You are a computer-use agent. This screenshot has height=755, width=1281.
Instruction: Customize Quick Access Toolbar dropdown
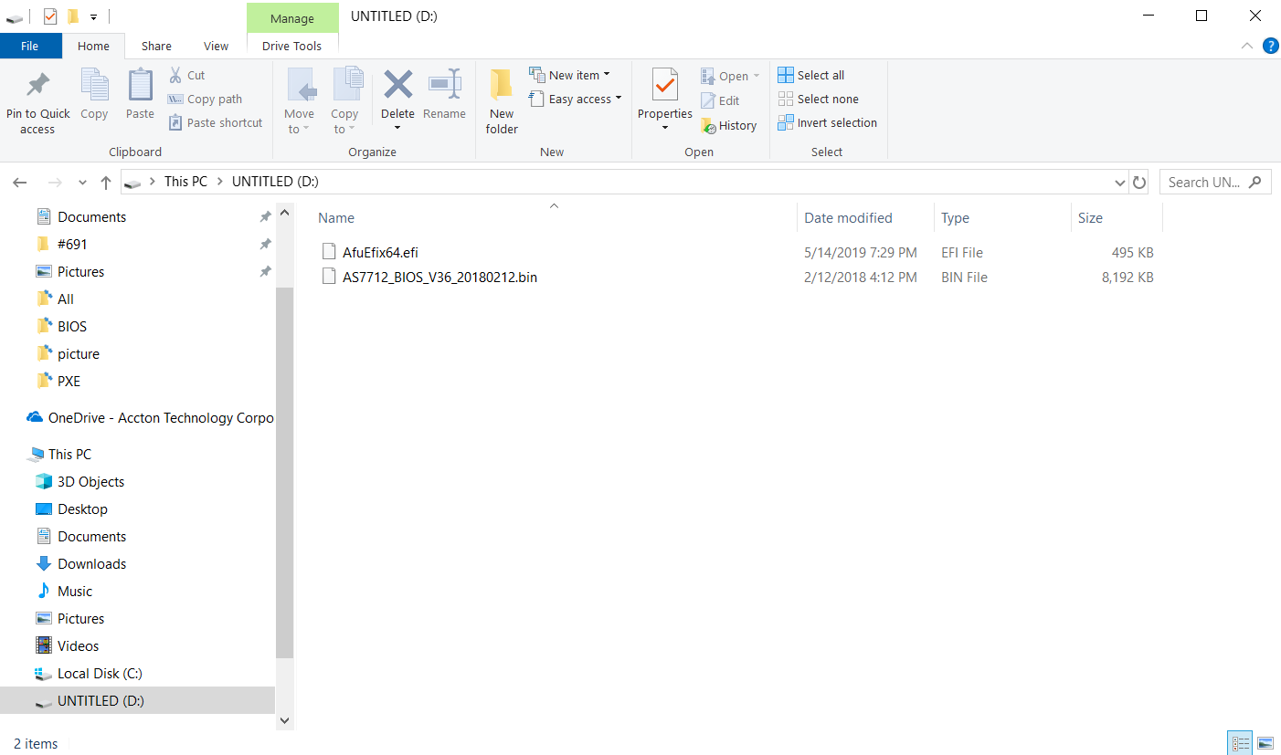point(93,16)
